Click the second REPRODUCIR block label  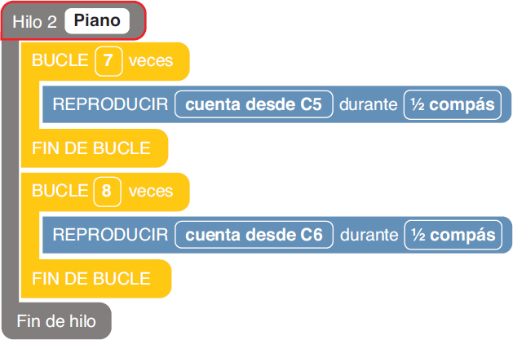click(x=110, y=235)
